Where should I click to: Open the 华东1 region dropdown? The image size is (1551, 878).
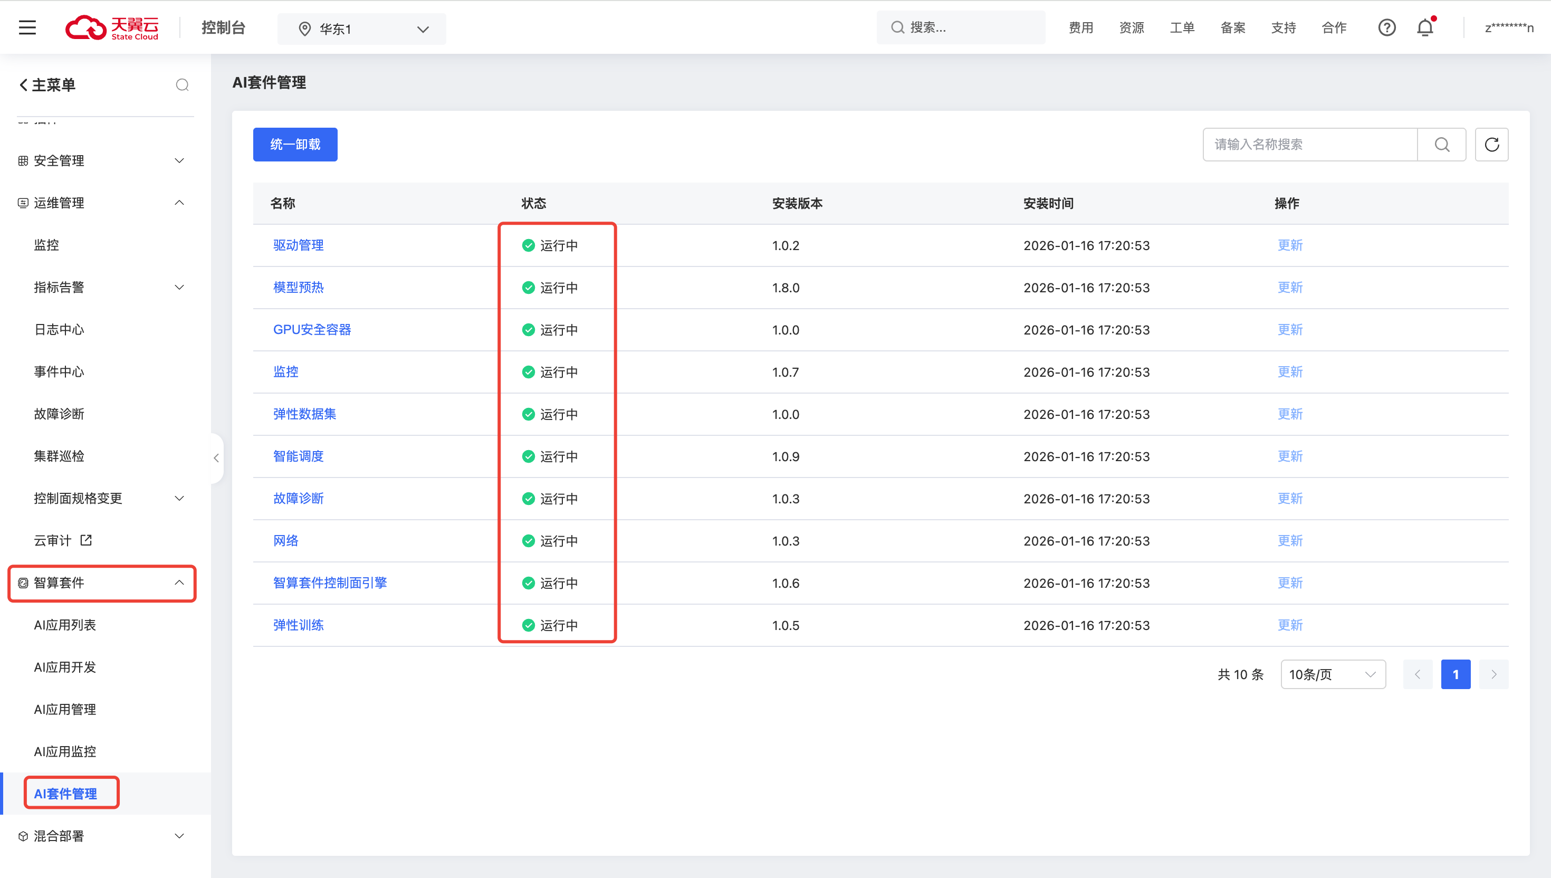[362, 29]
